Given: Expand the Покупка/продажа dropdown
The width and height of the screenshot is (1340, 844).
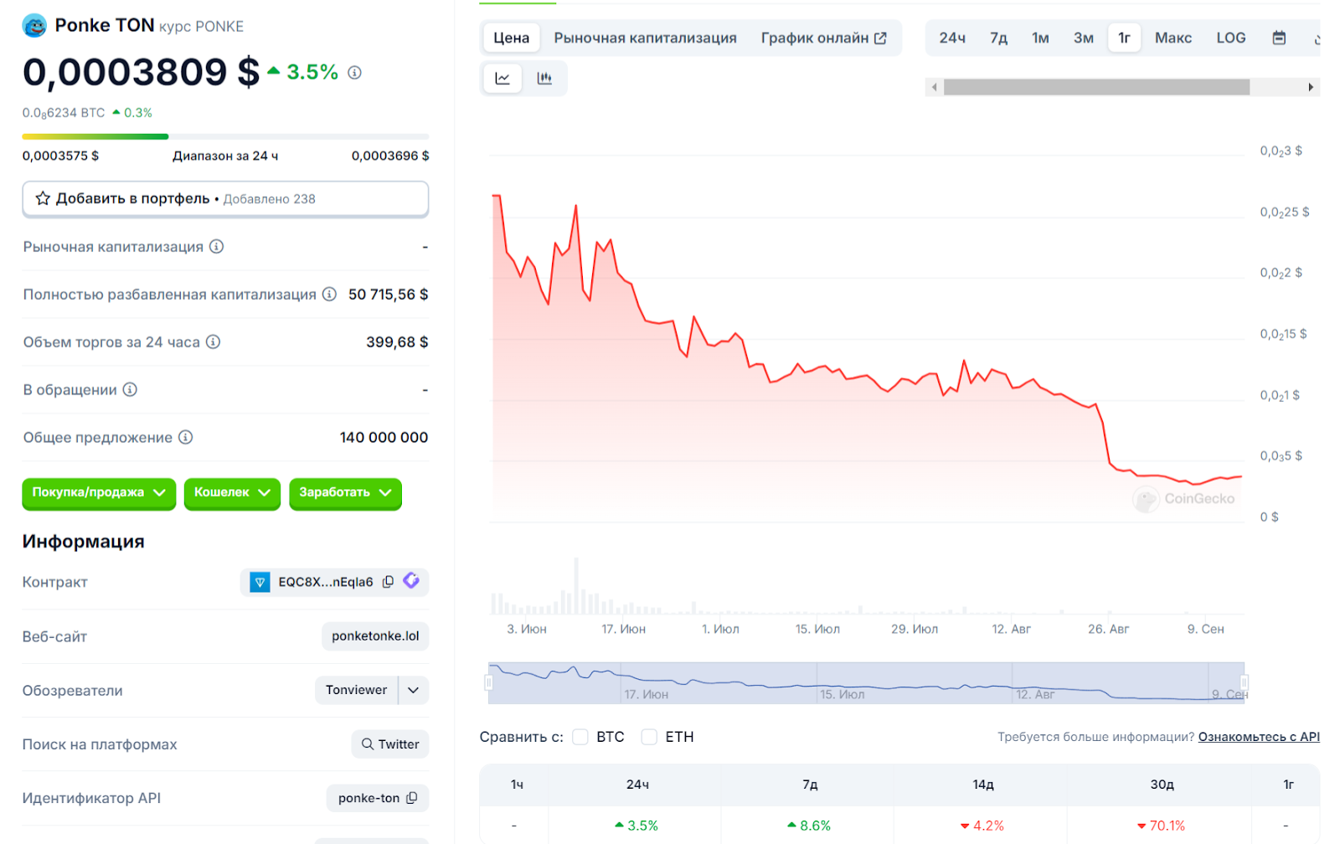Looking at the screenshot, I should (99, 493).
